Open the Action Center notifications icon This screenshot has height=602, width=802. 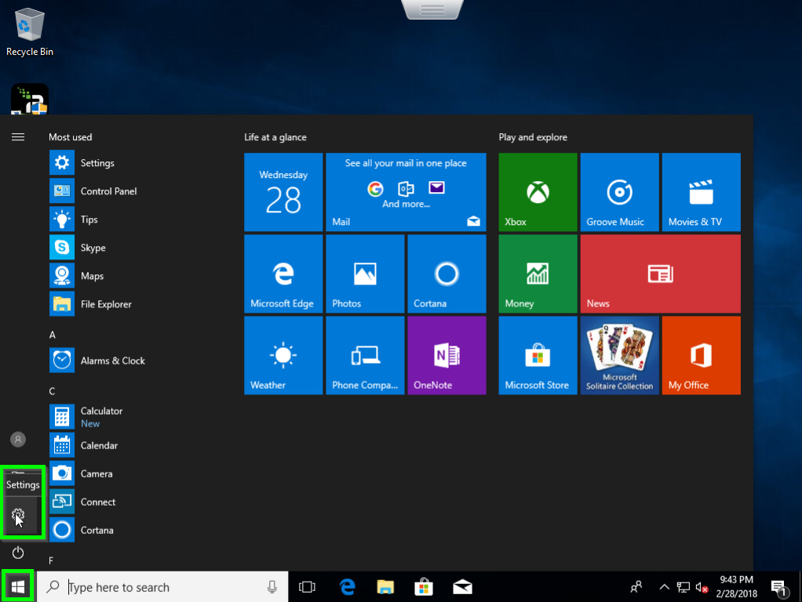click(779, 588)
